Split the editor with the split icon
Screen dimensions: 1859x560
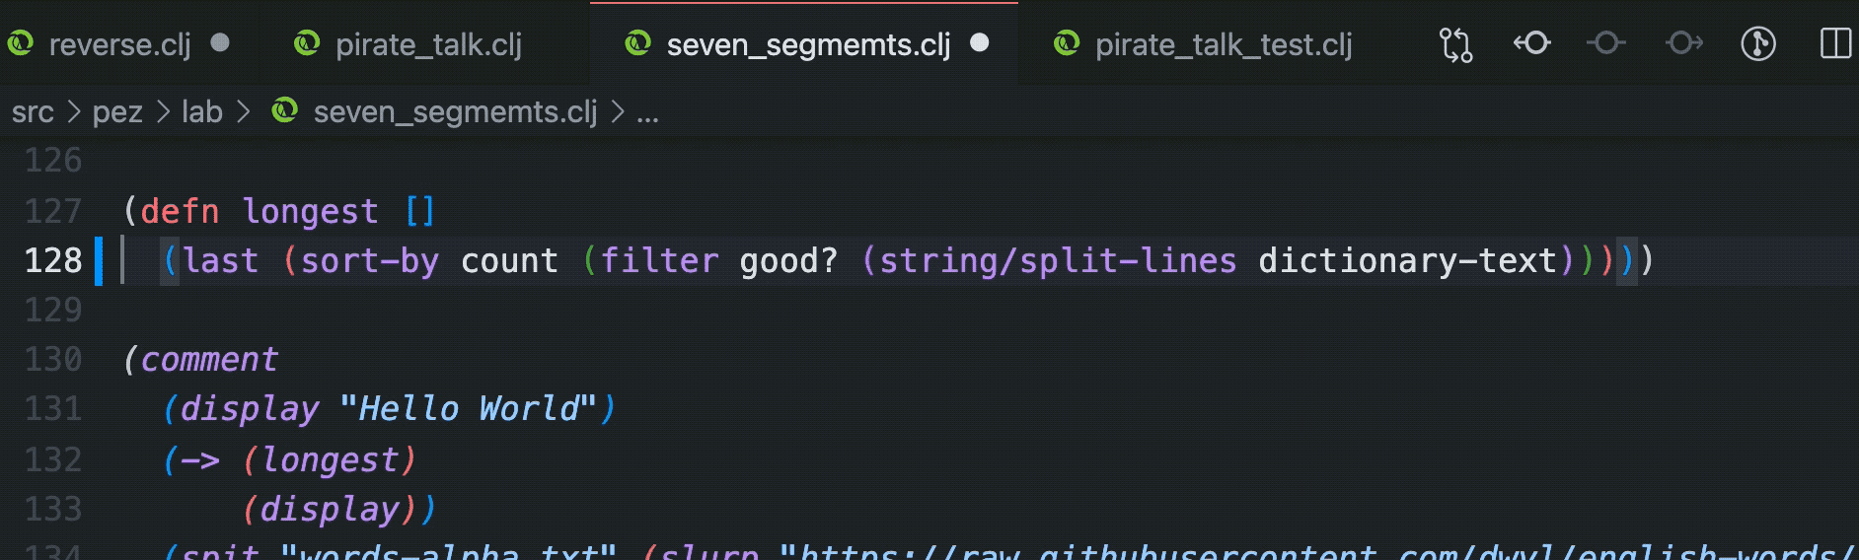pyautogui.click(x=1835, y=43)
